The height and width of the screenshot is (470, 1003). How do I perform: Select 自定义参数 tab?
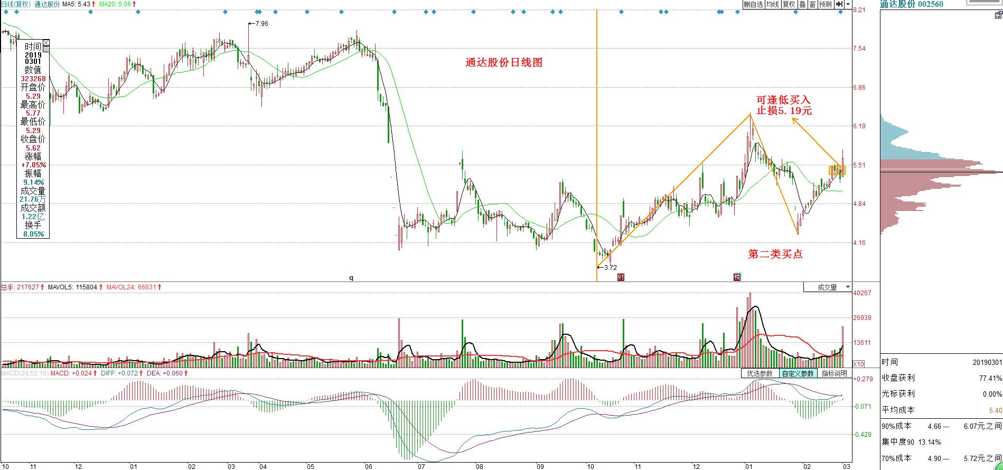pyautogui.click(x=798, y=373)
